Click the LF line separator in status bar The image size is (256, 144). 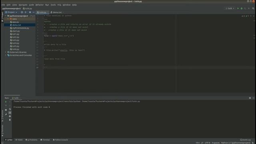coord(202,143)
